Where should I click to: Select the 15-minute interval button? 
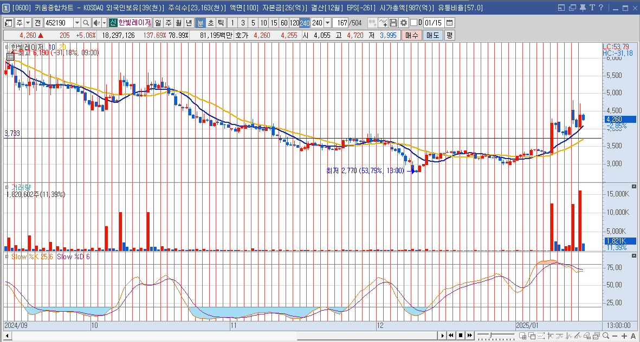pos(274,23)
